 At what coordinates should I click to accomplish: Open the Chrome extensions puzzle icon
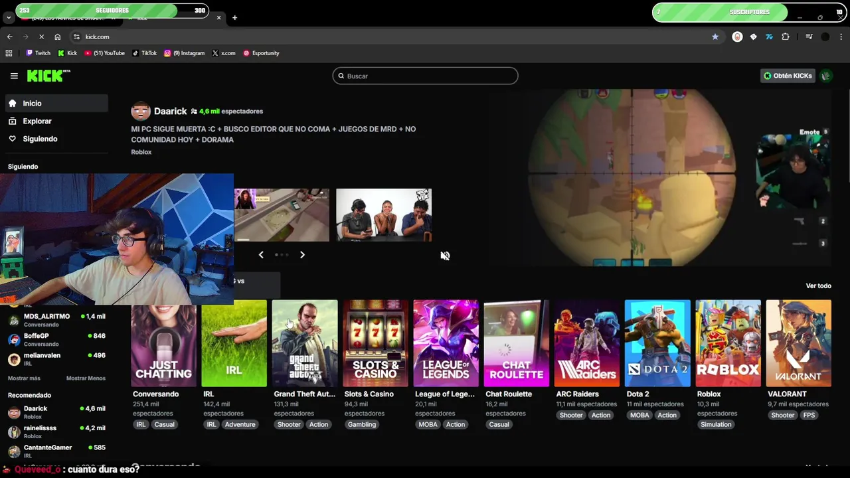click(x=786, y=37)
